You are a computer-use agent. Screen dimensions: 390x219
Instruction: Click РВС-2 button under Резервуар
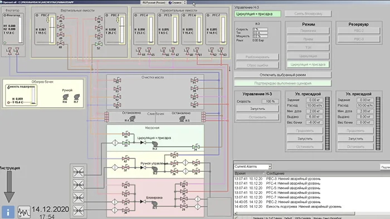[x=359, y=31]
